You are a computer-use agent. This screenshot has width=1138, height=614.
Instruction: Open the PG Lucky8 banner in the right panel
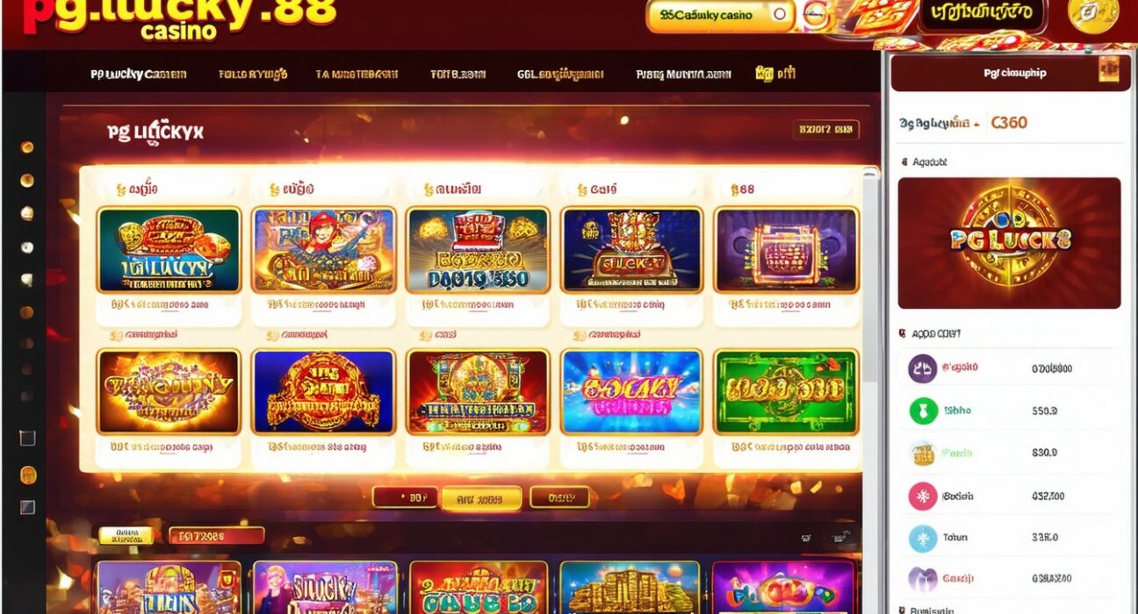click(1009, 243)
